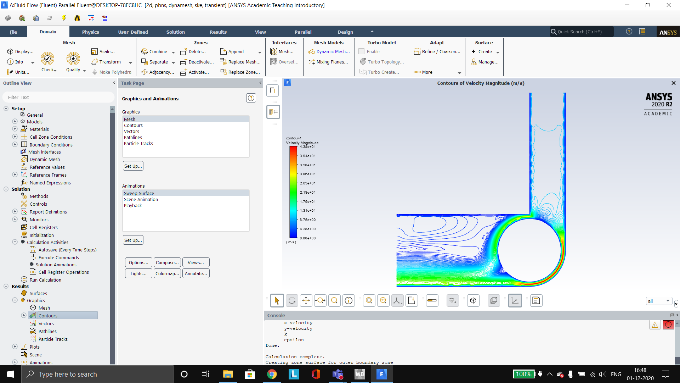This screenshot has height=383, width=680.
Task: Collapse the Solution tree node
Action: 6,189
